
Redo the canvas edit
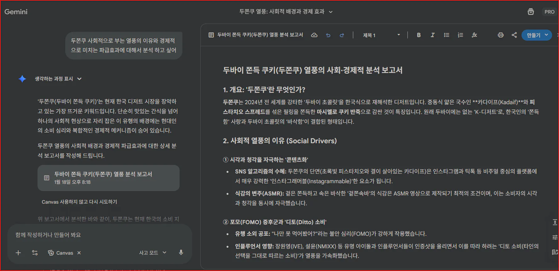pyautogui.click(x=342, y=35)
